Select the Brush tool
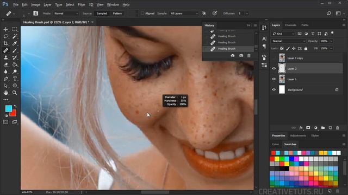348x195 pixels. (15, 50)
